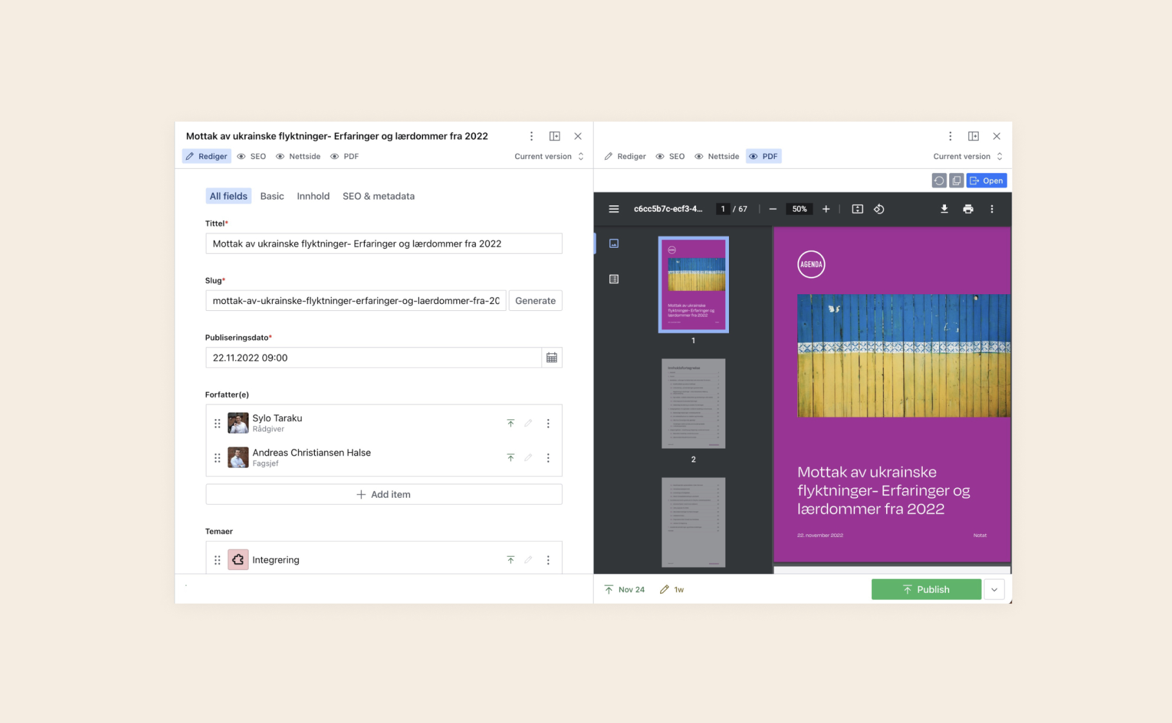The image size is (1172, 723).
Task: Show PDF page thumbnails view icon
Action: tap(614, 243)
